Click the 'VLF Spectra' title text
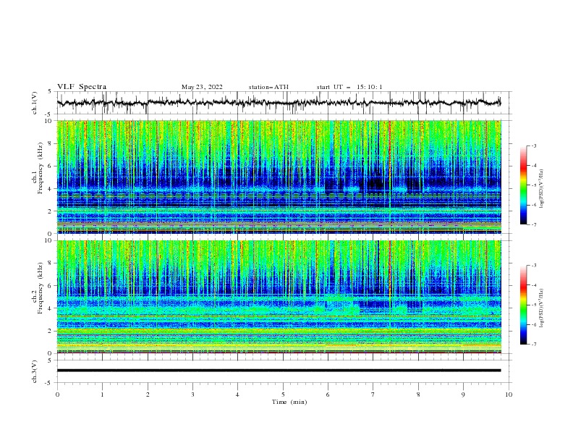573x443 pixels. point(82,87)
